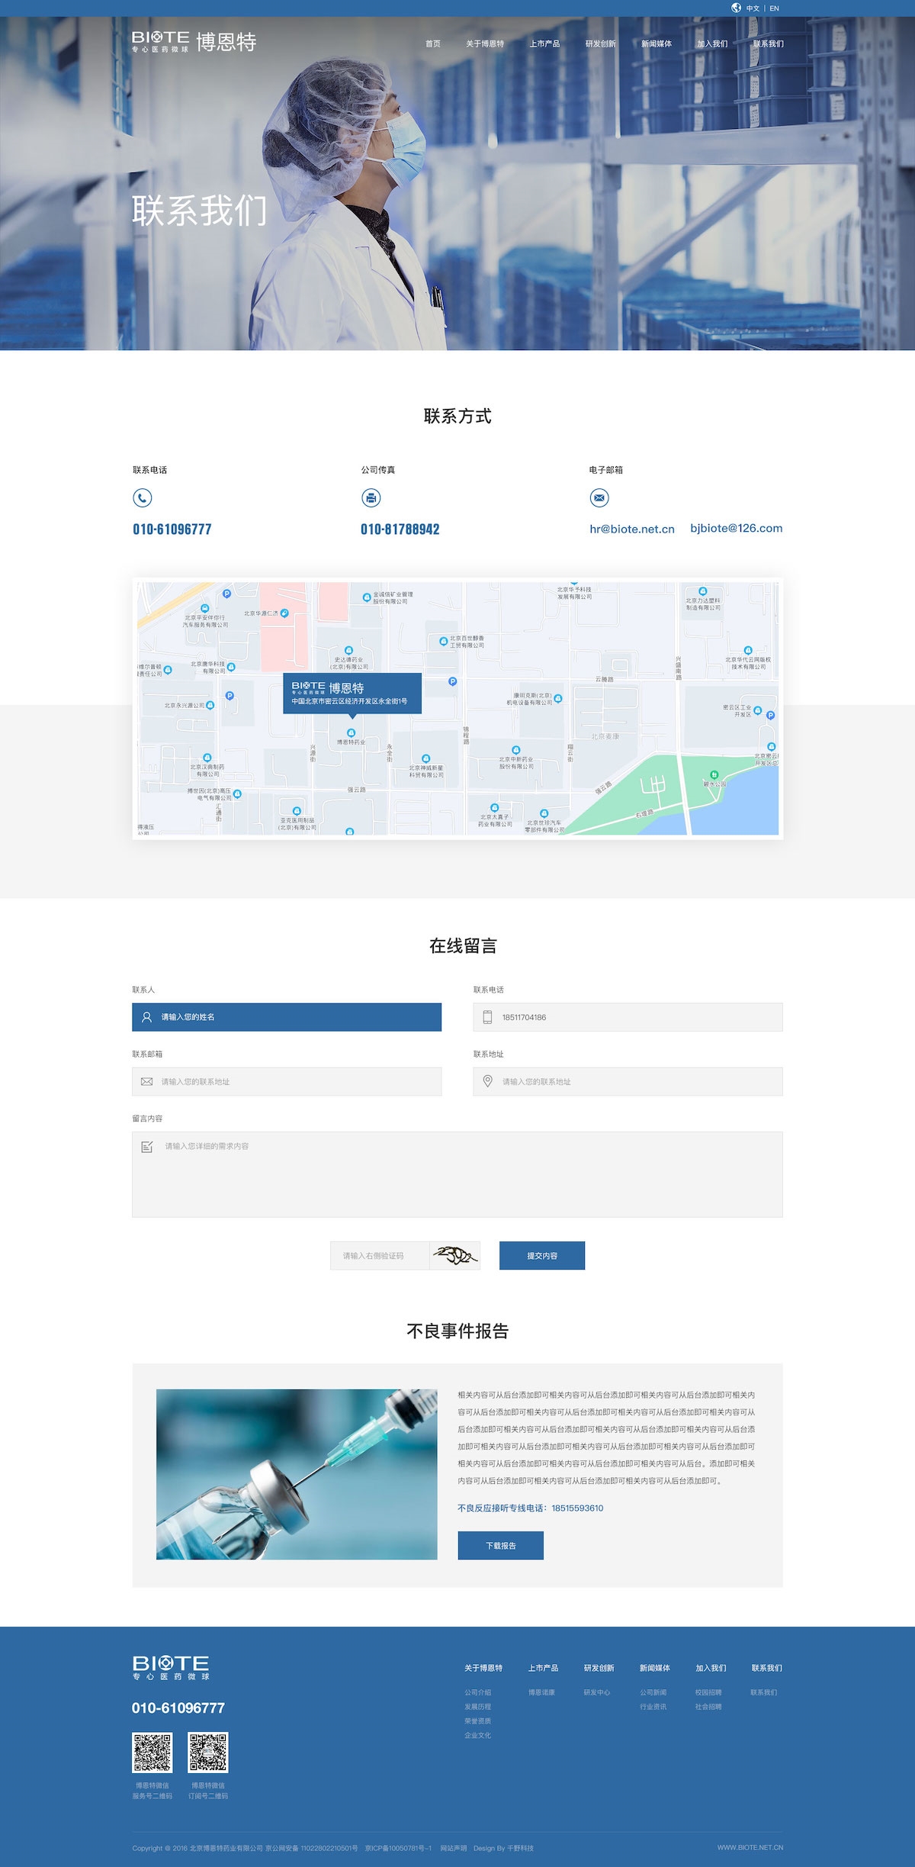
Task: Focus the 联系人 name input field
Action: click(287, 1017)
